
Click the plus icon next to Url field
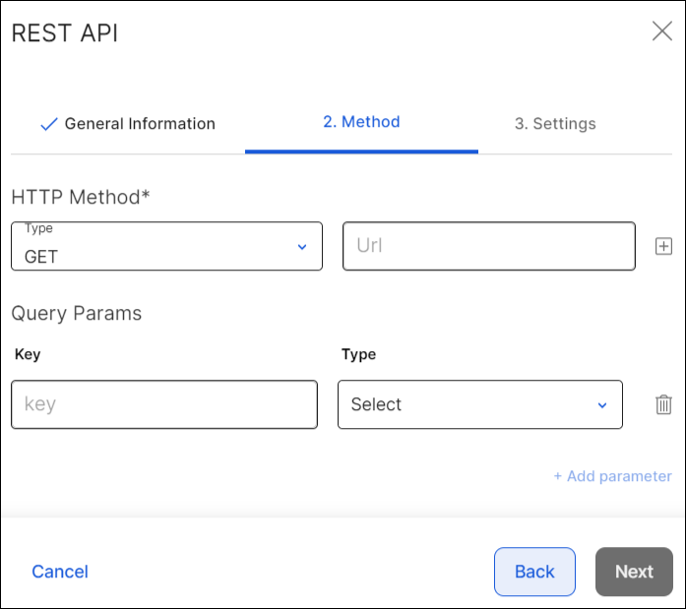[664, 246]
